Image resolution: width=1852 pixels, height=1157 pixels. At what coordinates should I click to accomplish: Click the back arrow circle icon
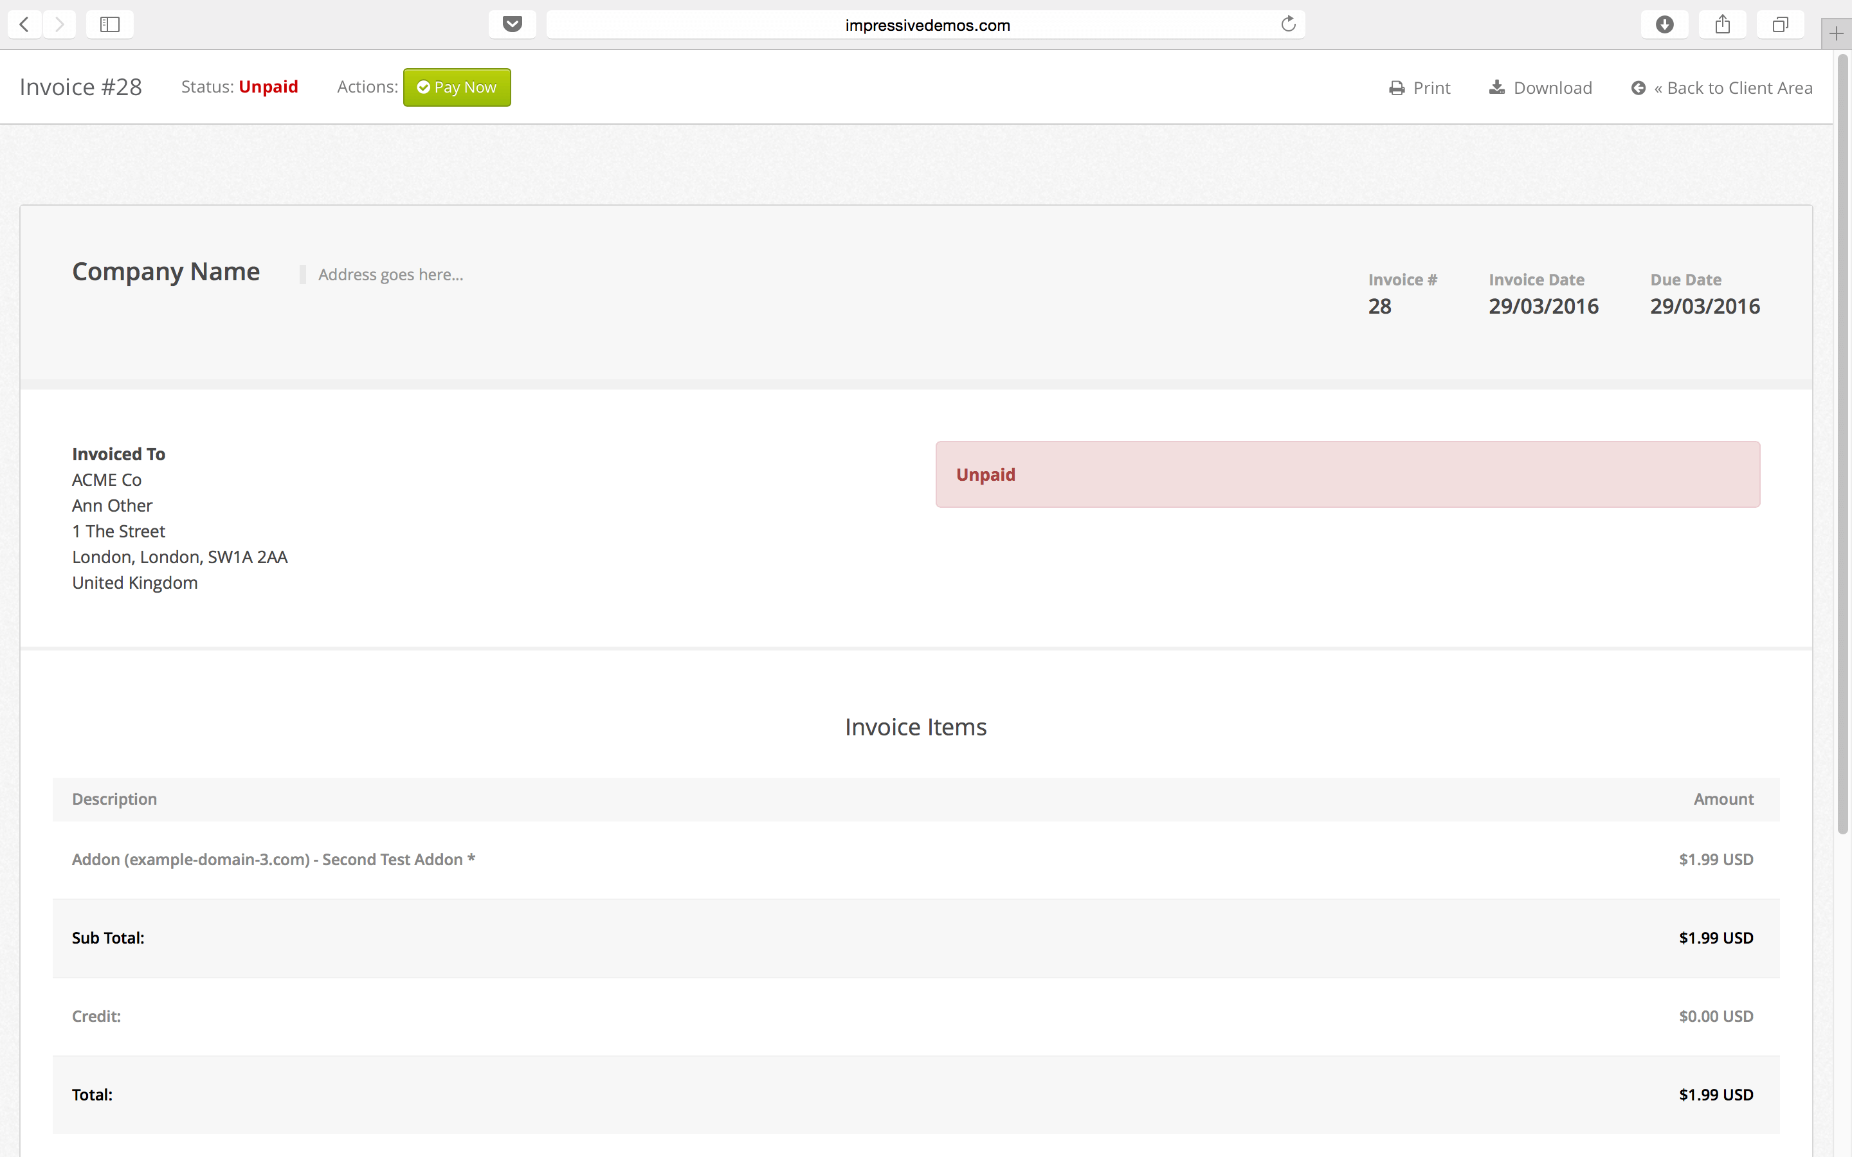[1638, 88]
